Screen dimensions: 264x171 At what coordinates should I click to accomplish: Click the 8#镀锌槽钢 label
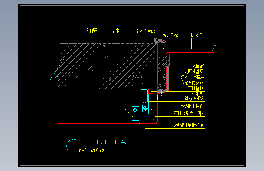[x=194, y=99]
